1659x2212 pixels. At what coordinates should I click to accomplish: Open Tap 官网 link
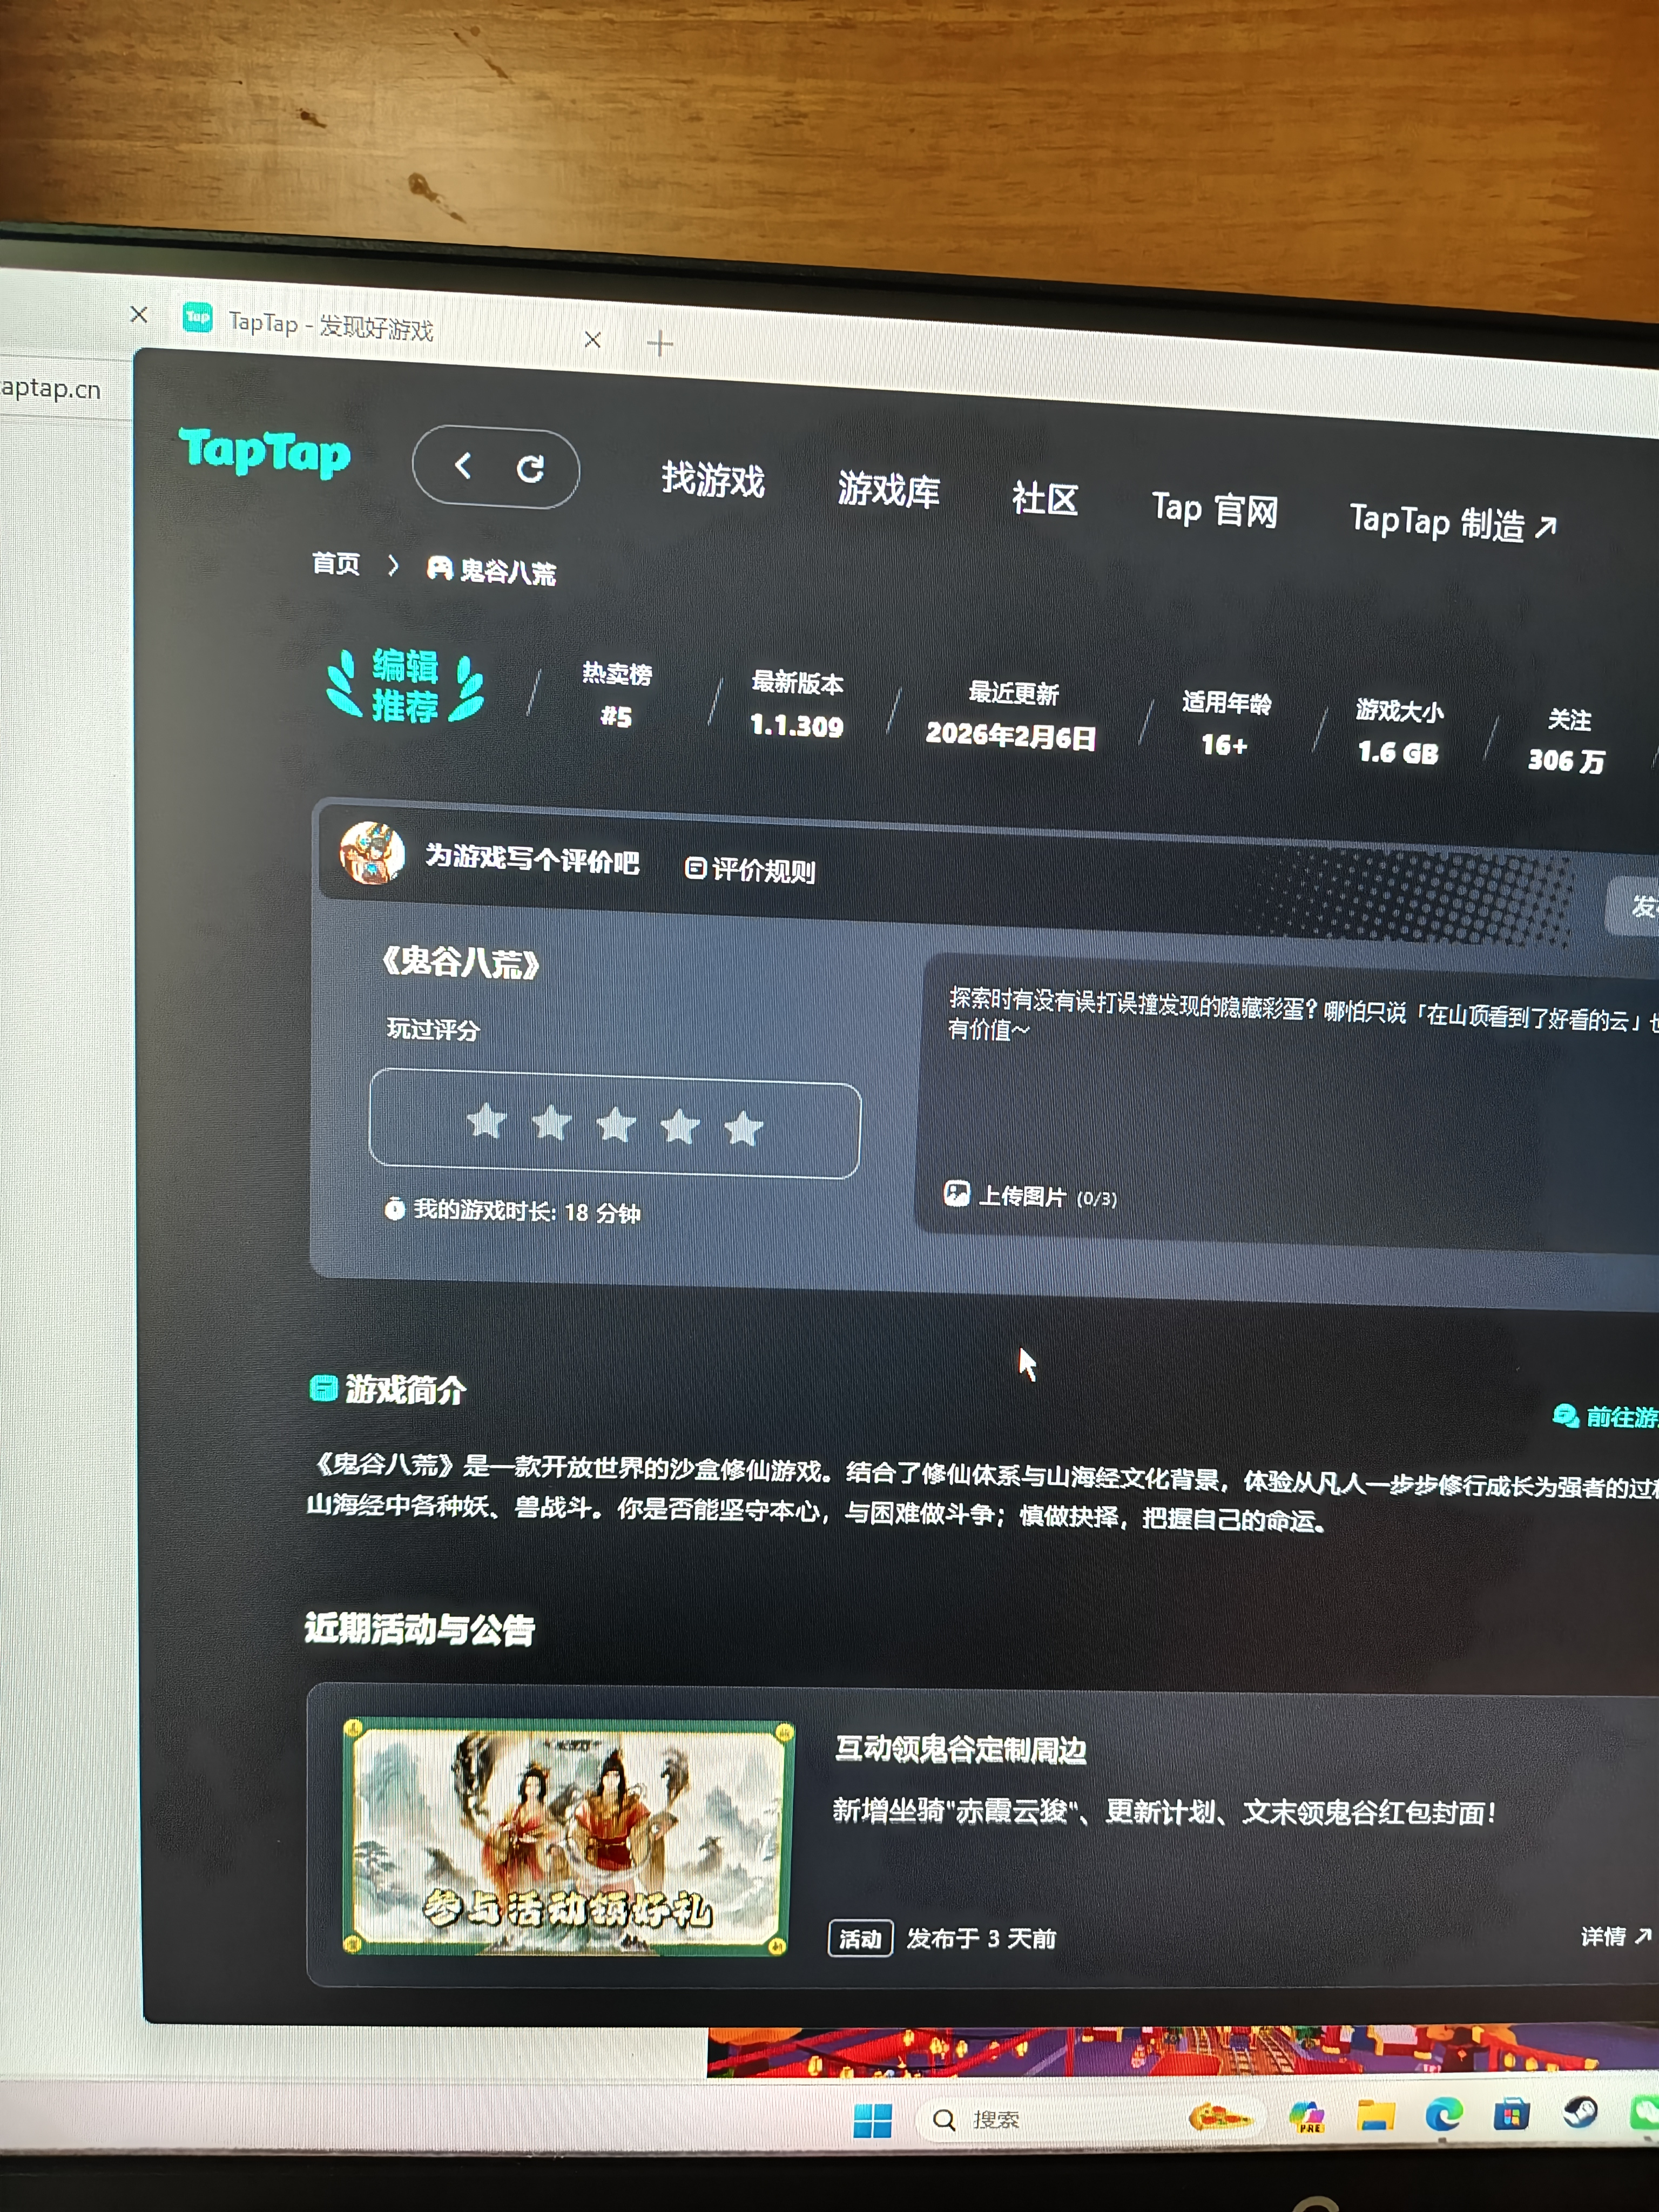[x=1215, y=510]
